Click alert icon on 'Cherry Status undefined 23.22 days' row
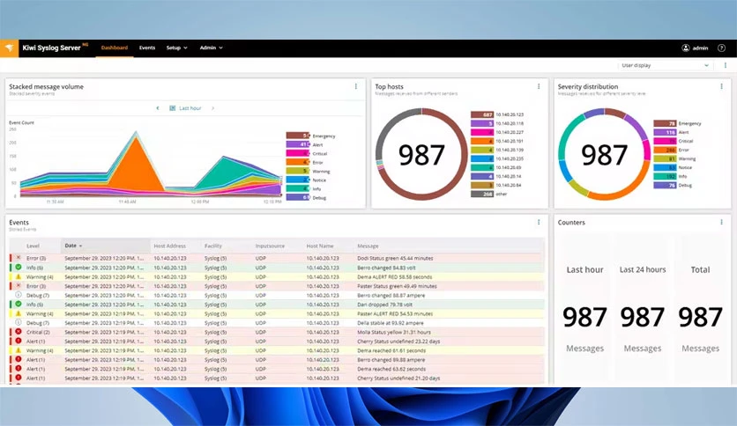This screenshot has height=426, width=737. [19, 341]
